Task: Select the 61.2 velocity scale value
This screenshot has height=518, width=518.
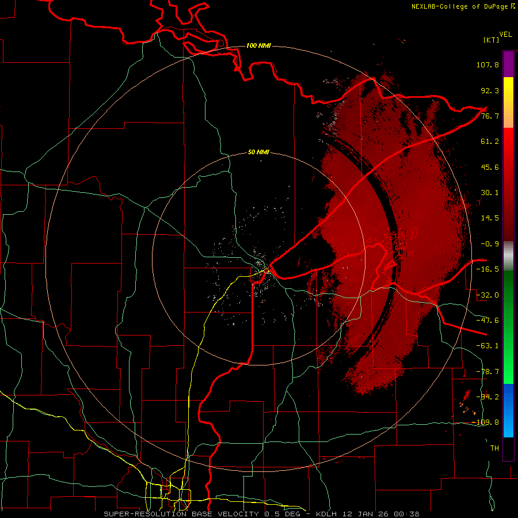Action: coord(490,142)
